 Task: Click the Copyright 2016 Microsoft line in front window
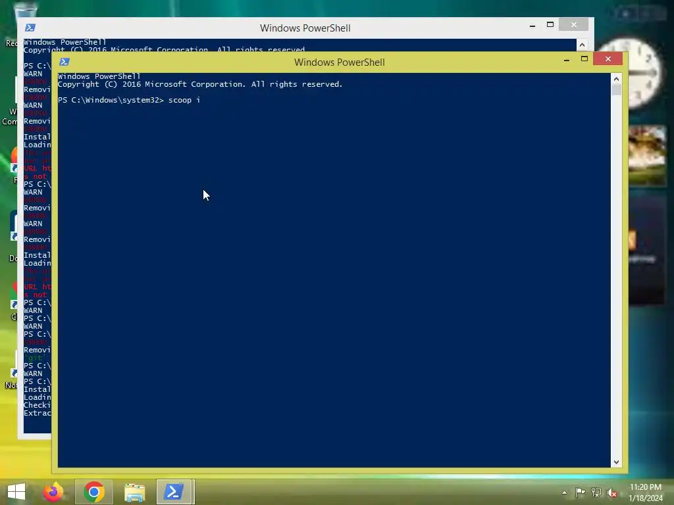click(x=200, y=84)
